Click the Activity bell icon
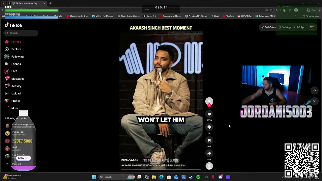The image size is (322, 181). [x=7, y=86]
